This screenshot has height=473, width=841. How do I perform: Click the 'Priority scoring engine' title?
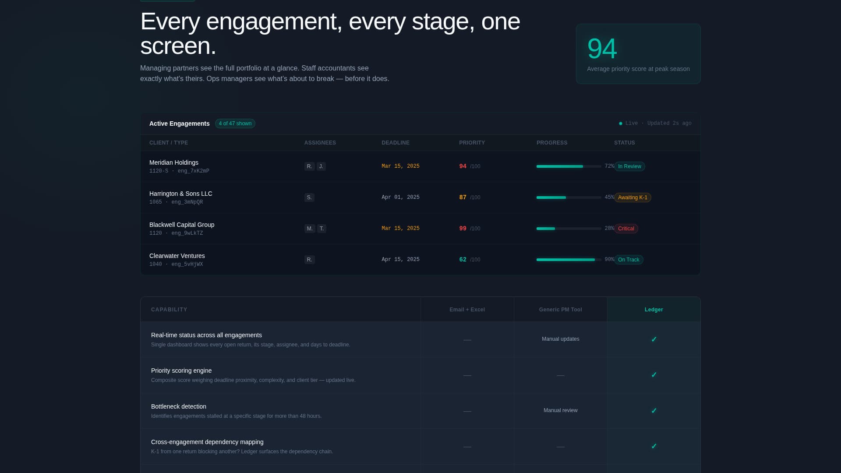[181, 371]
